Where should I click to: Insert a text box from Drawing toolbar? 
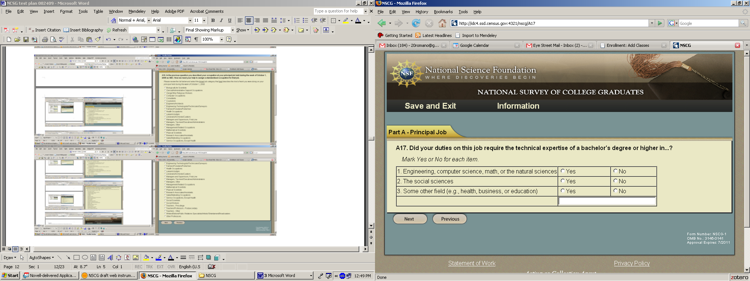[x=93, y=258]
